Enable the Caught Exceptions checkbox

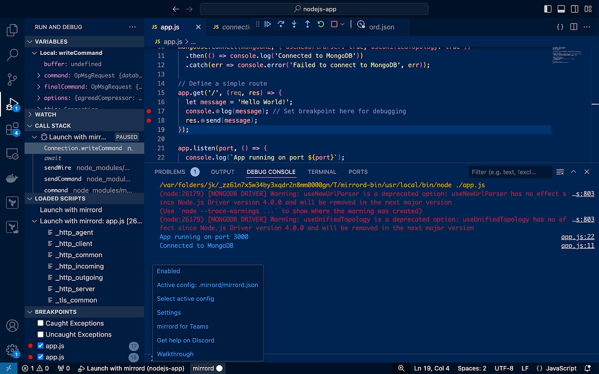pyautogui.click(x=40, y=323)
